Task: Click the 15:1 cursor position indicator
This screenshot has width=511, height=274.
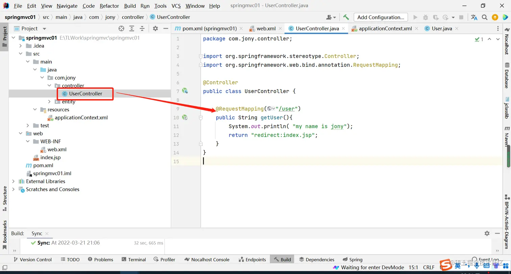Action: point(413,268)
